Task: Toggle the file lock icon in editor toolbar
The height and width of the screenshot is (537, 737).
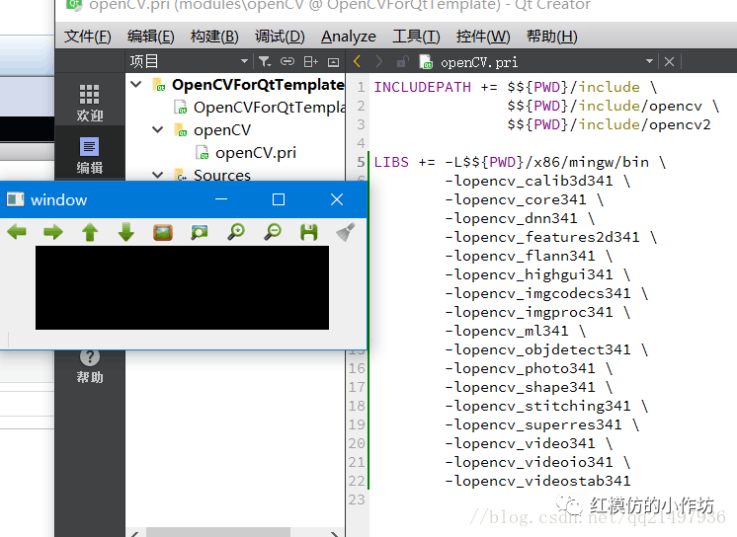Action: coord(402,61)
